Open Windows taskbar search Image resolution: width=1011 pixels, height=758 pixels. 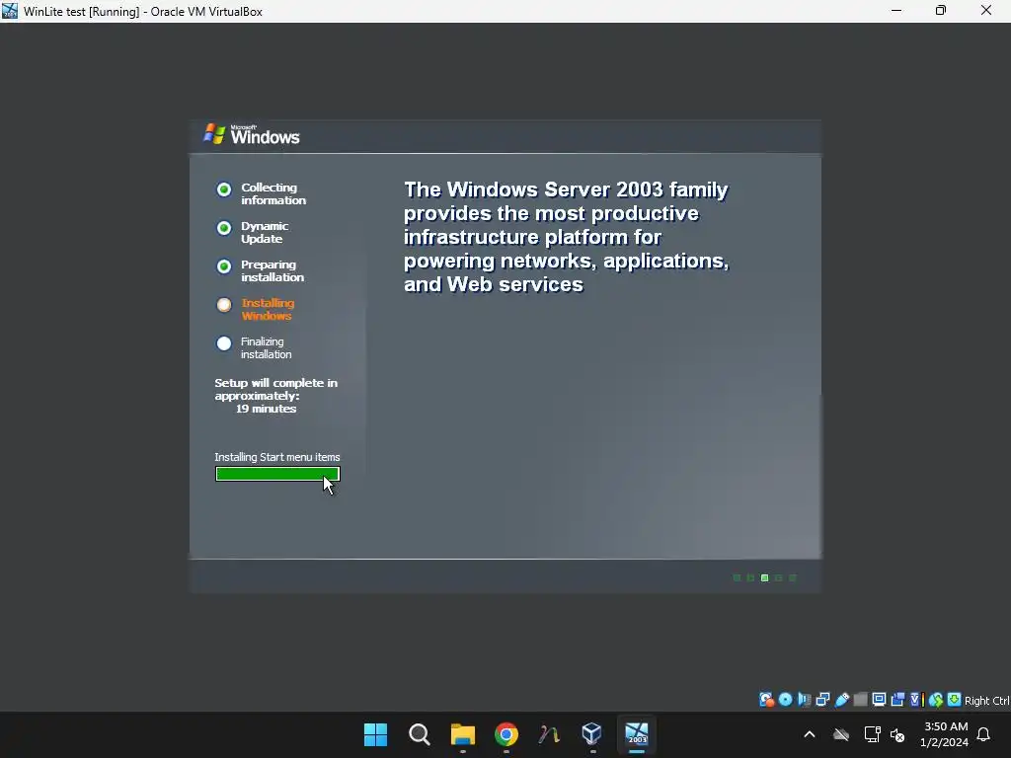click(x=419, y=734)
